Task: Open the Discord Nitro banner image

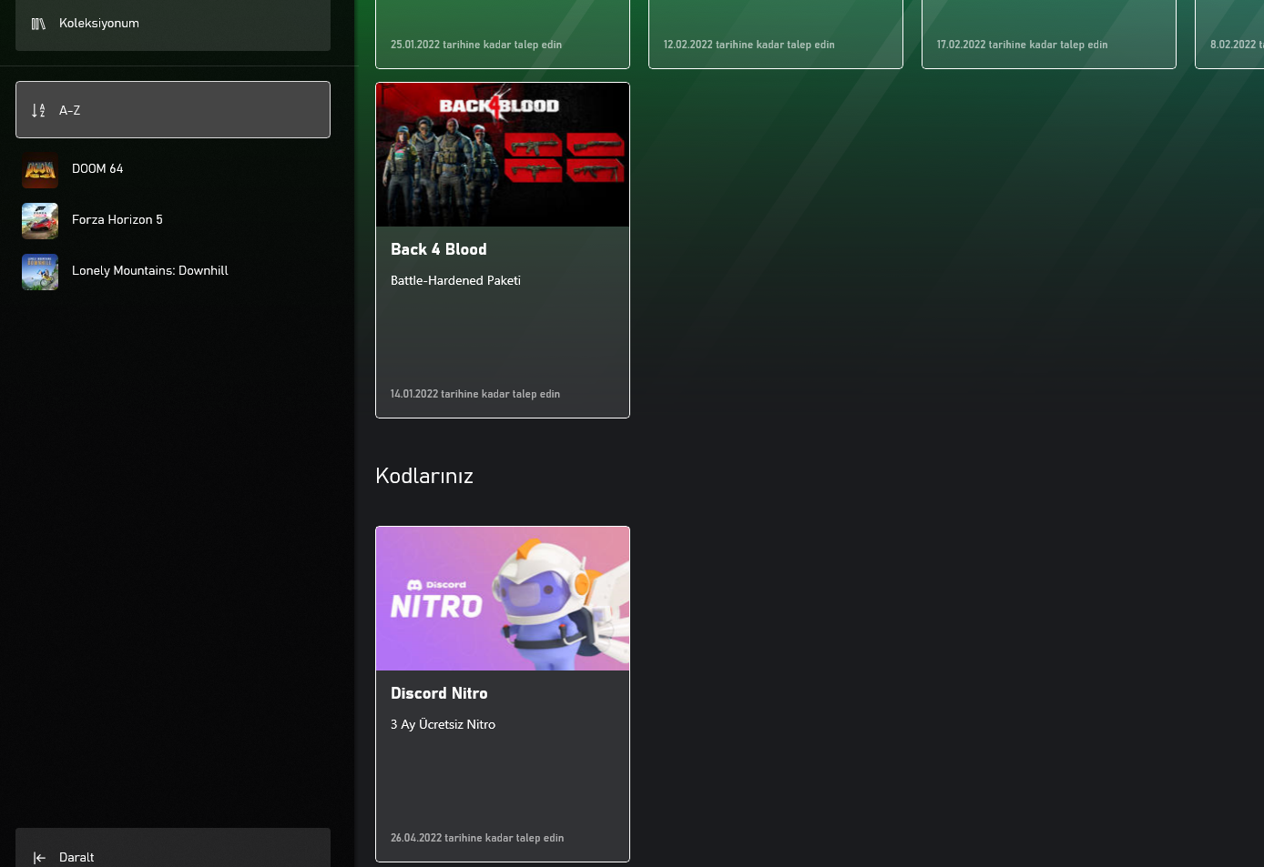Action: tap(503, 599)
